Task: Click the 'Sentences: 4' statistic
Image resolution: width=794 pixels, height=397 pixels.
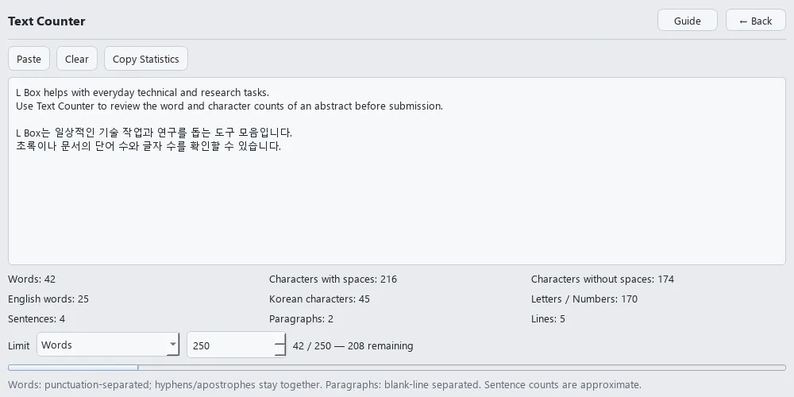Action: [x=37, y=319]
